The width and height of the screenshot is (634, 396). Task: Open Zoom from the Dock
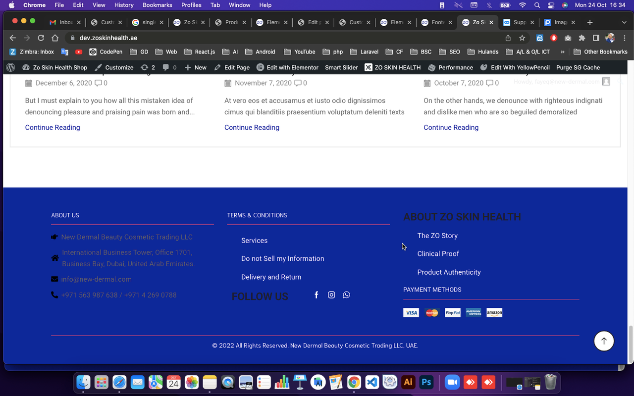click(x=452, y=382)
